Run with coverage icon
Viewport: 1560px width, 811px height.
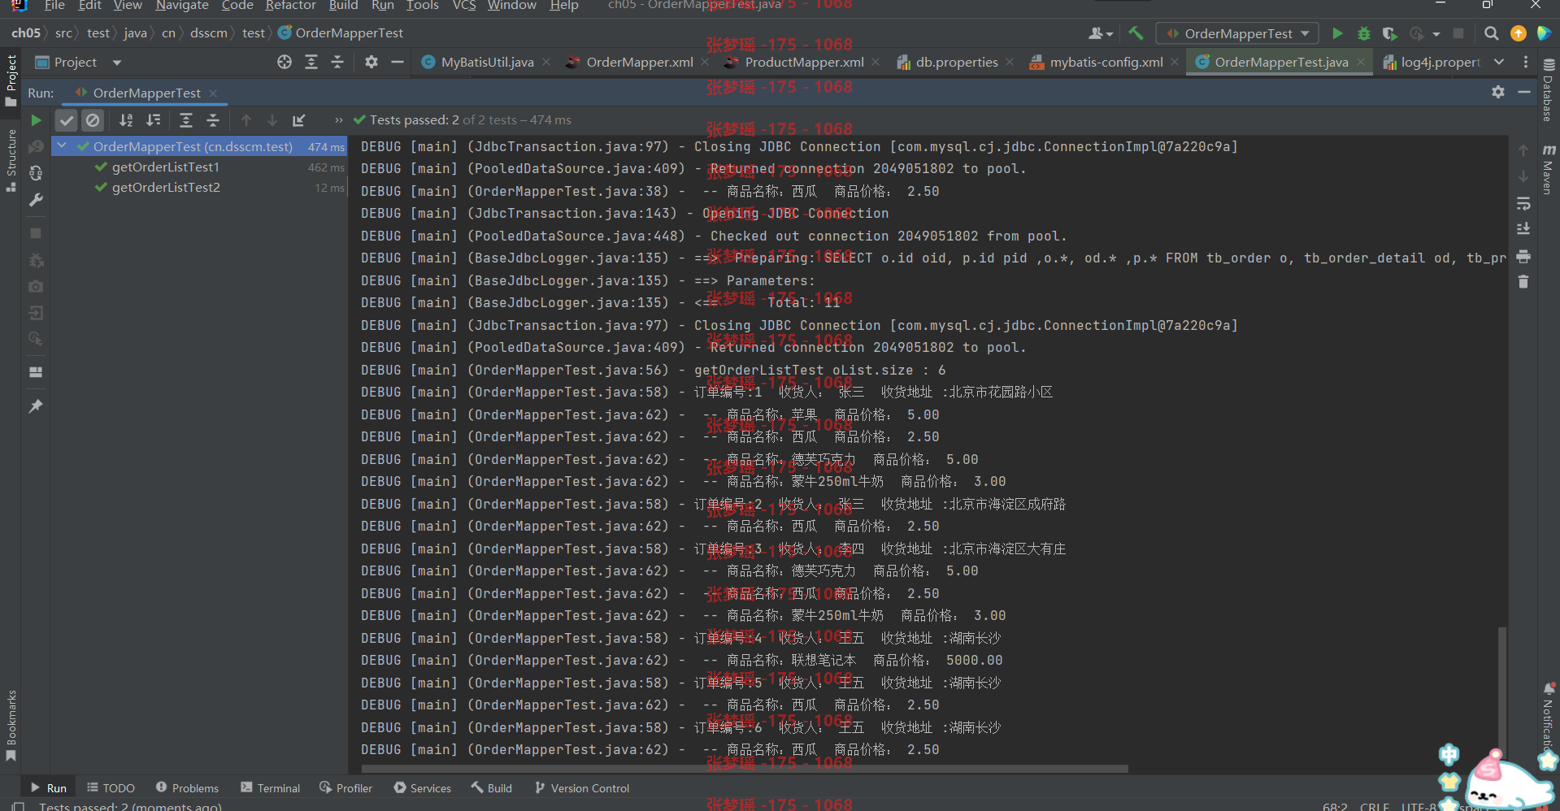(x=1390, y=33)
